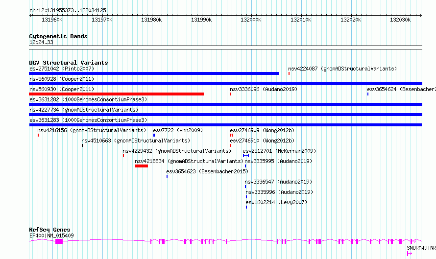
Task: Click the 12q24.33 band label
Action: click(41, 42)
